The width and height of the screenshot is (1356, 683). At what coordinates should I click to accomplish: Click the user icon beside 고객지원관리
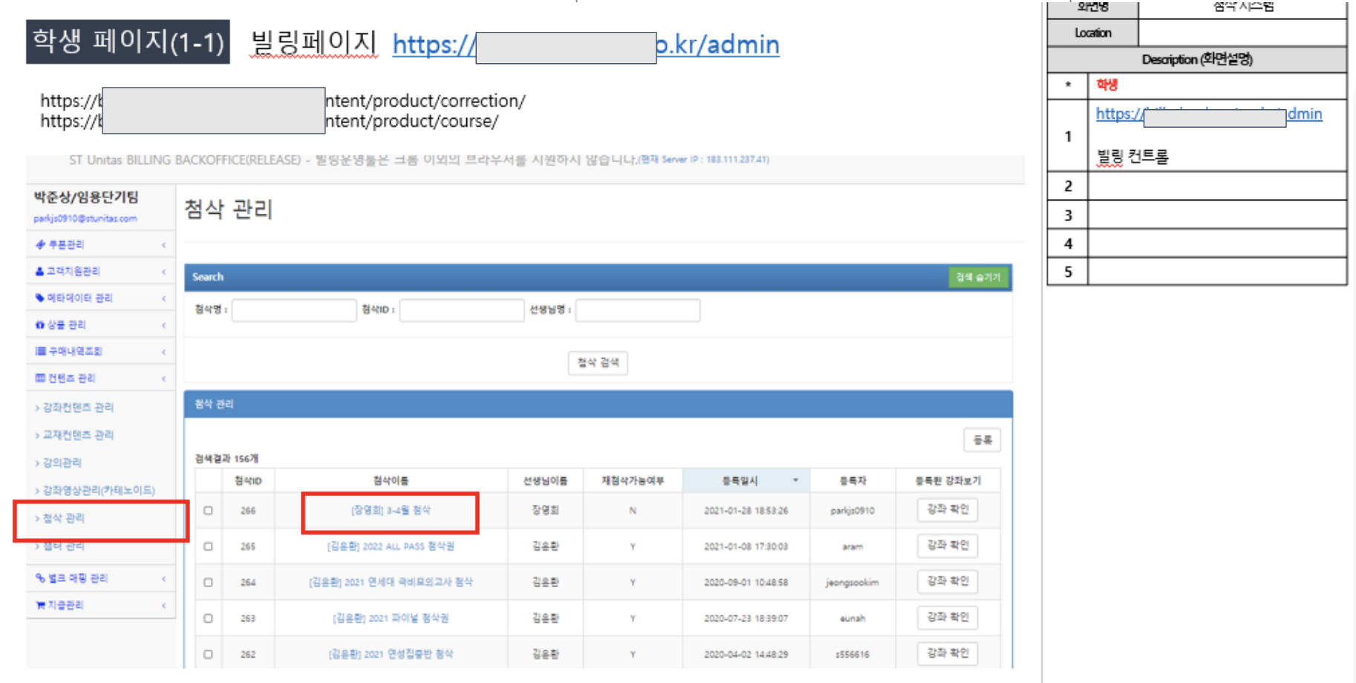[40, 271]
